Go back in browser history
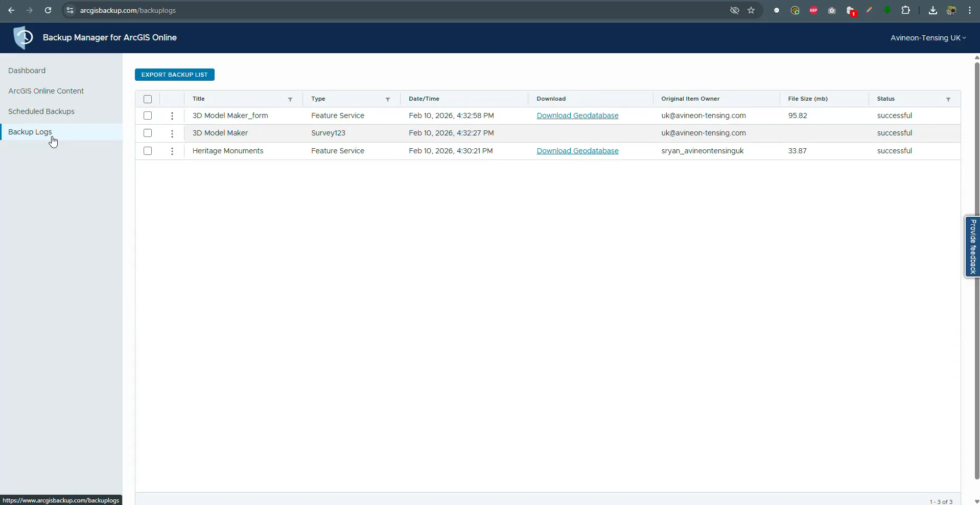The width and height of the screenshot is (980, 505). 11,10
